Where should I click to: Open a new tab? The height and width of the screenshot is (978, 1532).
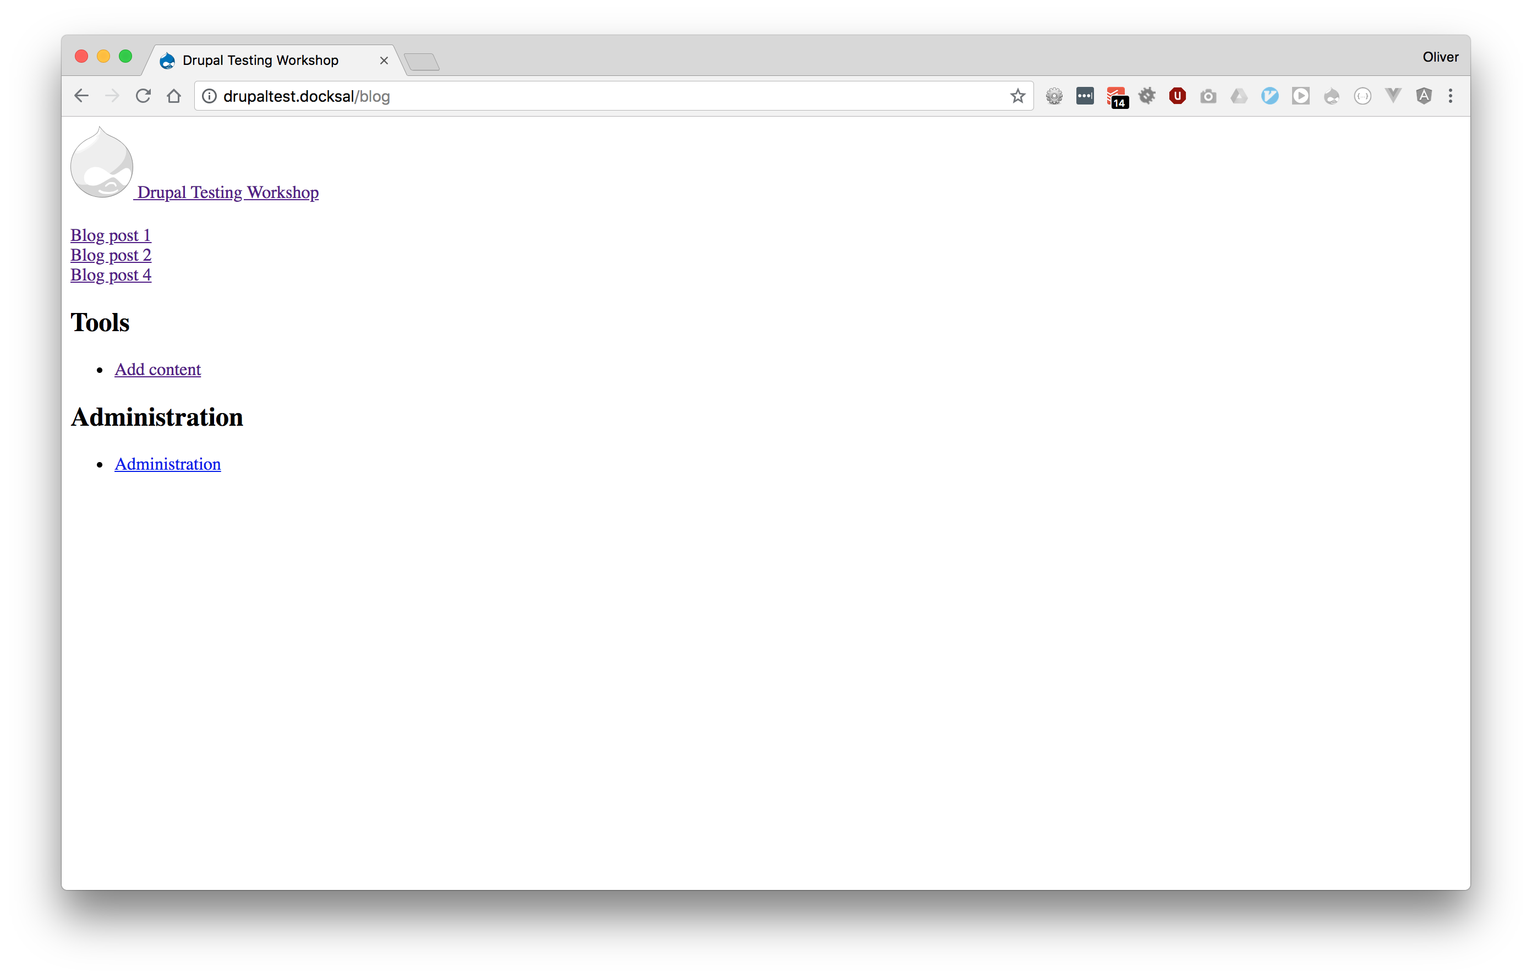pos(421,62)
